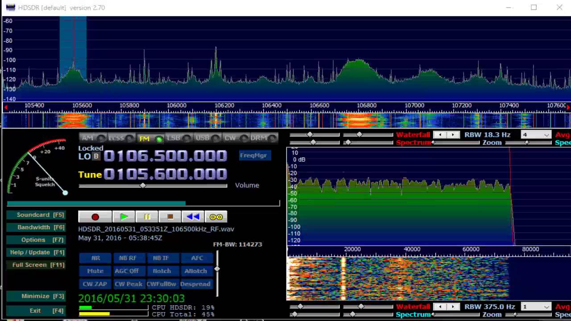Switch demodulation mode to AM
This screenshot has height=321, width=571.
pyautogui.click(x=93, y=138)
